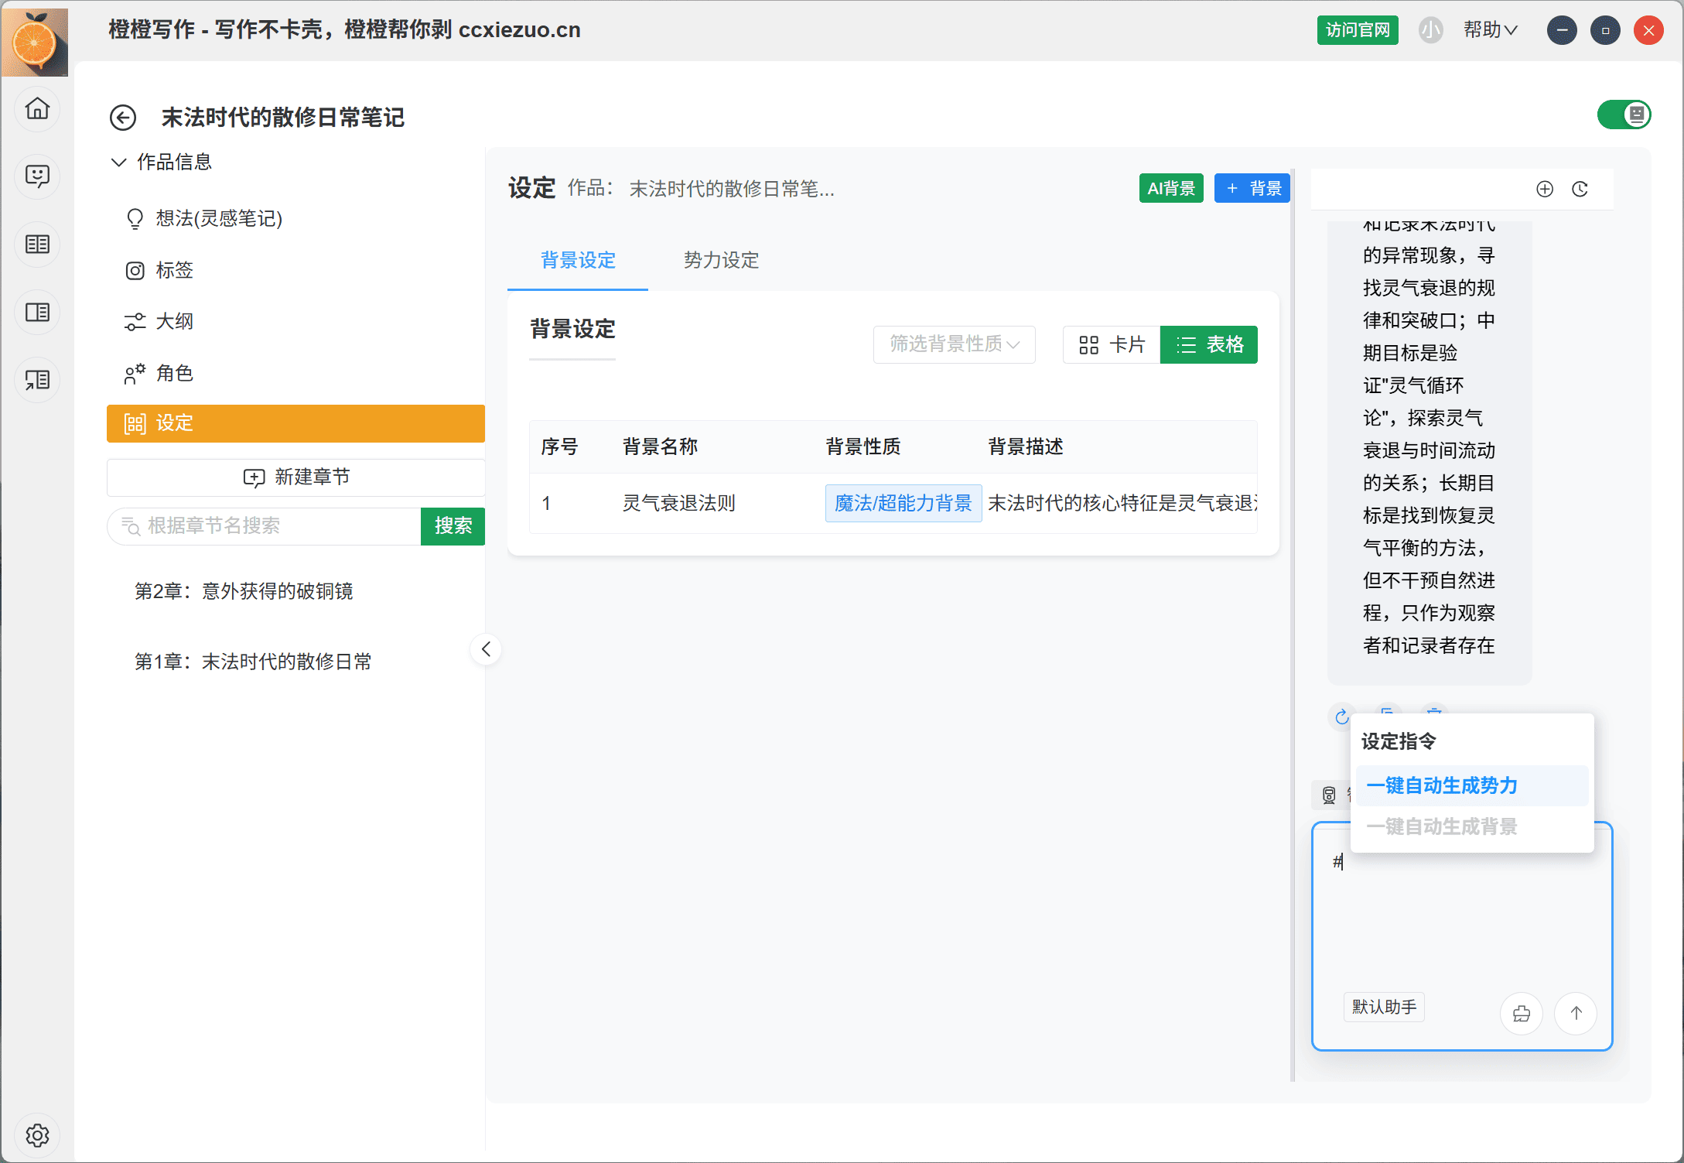Click the home icon in sidebar
The width and height of the screenshot is (1684, 1163).
coord(37,108)
